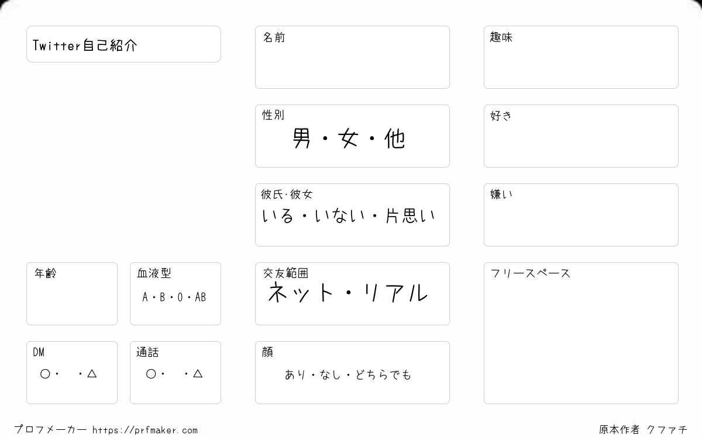Click the ○ symbol under DM

[45, 374]
